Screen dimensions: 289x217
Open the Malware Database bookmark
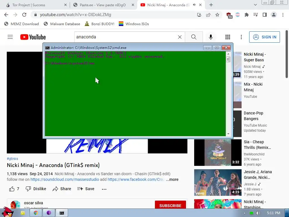pyautogui.click(x=62, y=24)
